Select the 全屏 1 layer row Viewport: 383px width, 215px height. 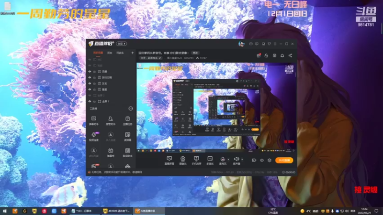point(112,101)
